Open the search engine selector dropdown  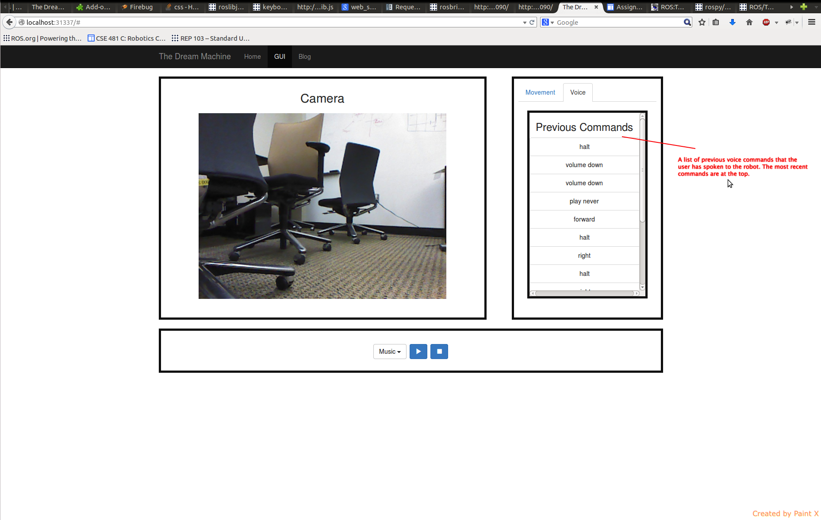[x=548, y=22]
